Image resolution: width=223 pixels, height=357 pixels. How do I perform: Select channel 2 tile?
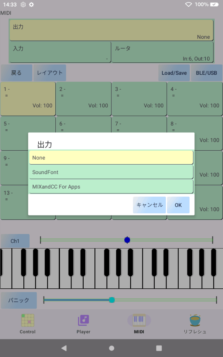[84, 99]
